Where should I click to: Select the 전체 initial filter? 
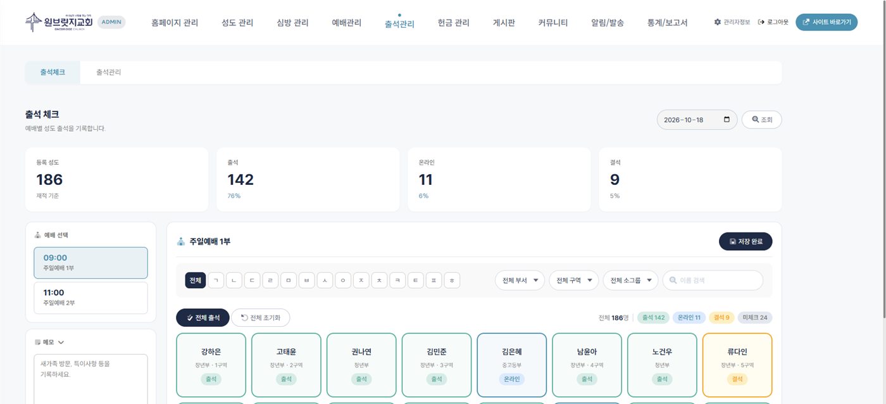196,281
